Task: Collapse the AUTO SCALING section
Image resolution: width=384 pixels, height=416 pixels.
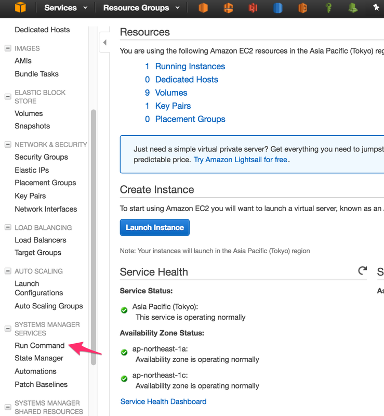Action: click(x=8, y=271)
